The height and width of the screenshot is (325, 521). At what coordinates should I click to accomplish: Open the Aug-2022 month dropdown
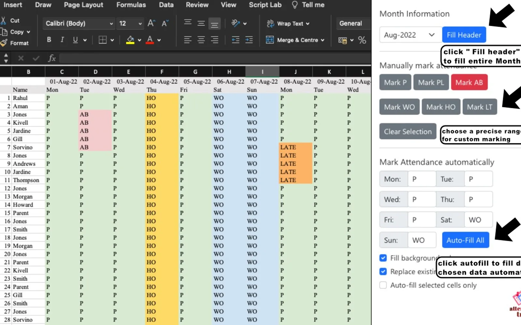tap(410, 35)
